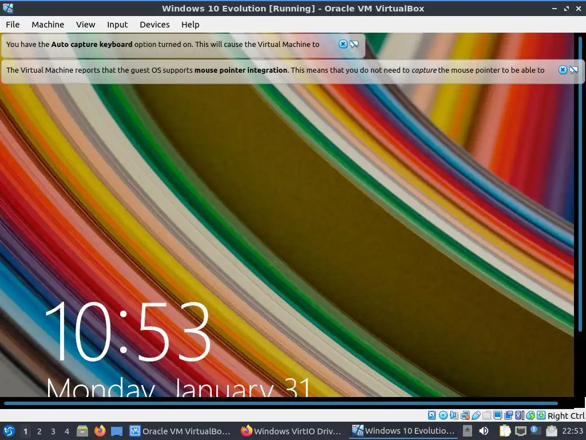This screenshot has width=586, height=440.
Task: Click the update notifier alert icon
Action: click(536, 430)
